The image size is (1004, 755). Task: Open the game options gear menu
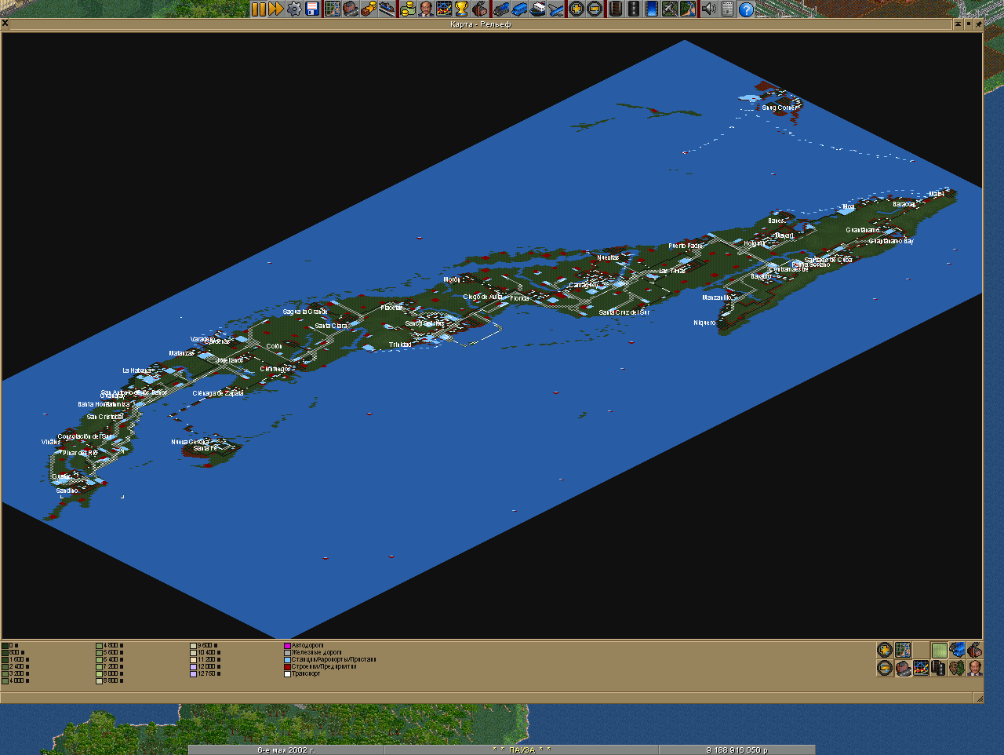294,9
